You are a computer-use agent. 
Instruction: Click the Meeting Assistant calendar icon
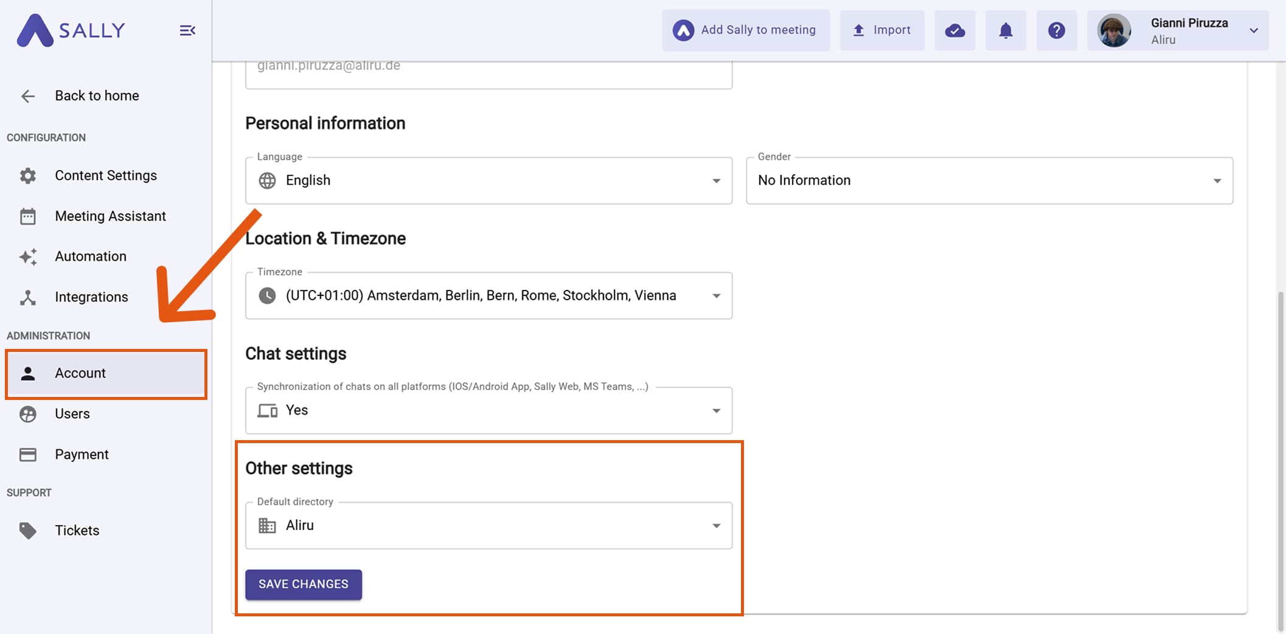tap(28, 216)
